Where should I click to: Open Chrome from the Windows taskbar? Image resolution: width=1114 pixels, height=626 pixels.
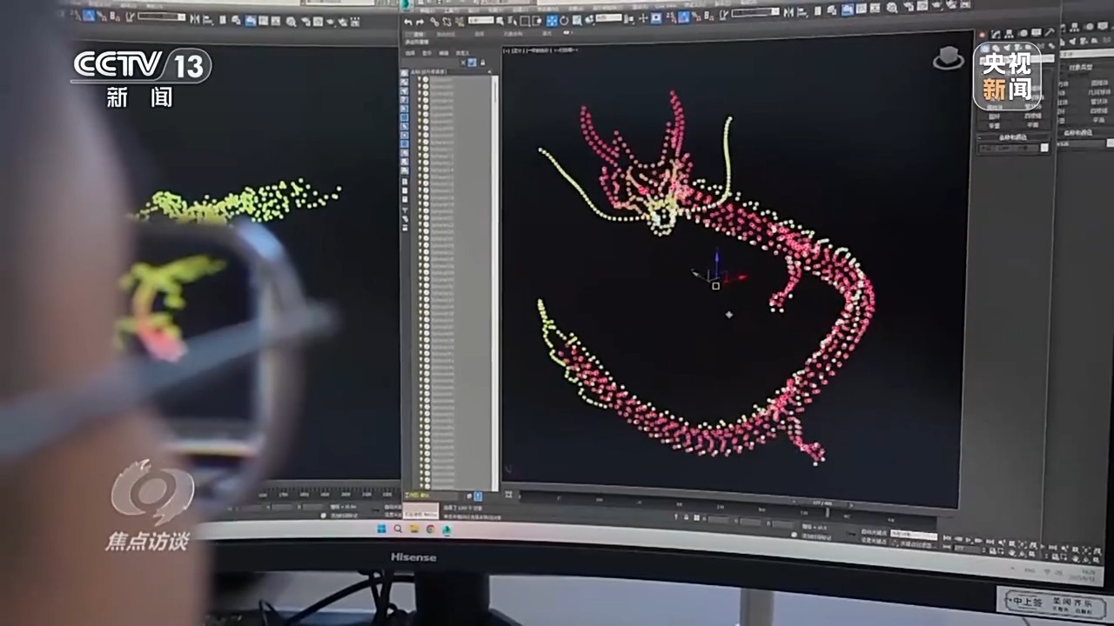tap(430, 529)
